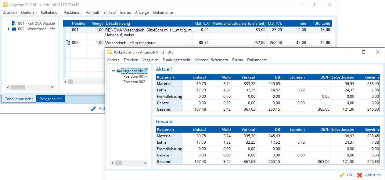385x180 pixels.
Task: Collapse the Angebot-Nr. tree node
Action: [113, 71]
